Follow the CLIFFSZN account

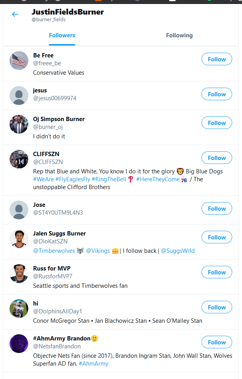pos(217,158)
